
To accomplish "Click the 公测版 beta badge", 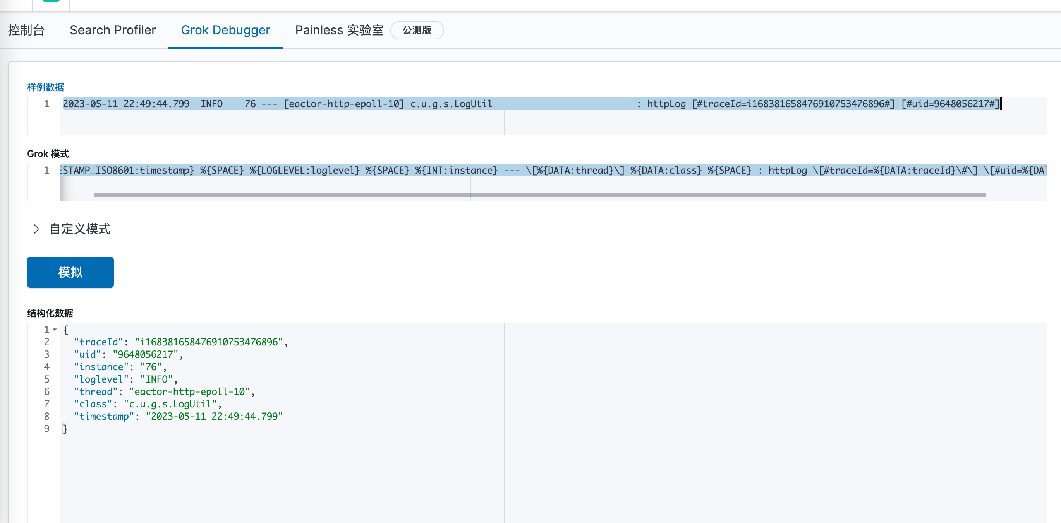I will click(417, 30).
